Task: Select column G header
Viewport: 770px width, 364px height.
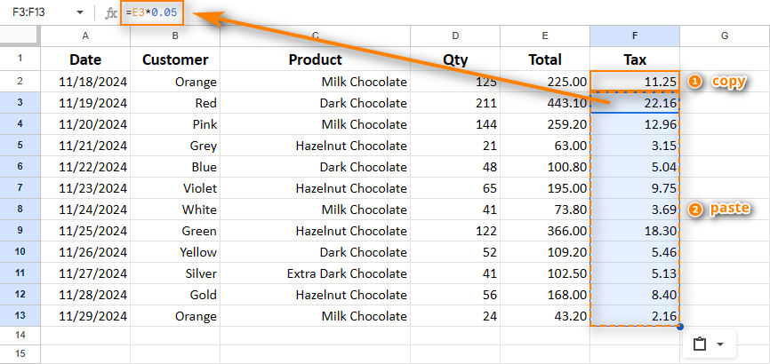Action: coord(725,36)
